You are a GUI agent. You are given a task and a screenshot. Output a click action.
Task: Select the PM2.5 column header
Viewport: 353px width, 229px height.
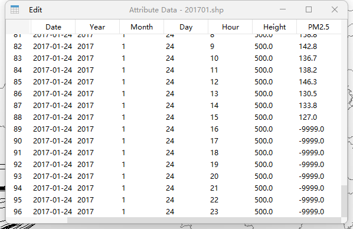pos(319,27)
